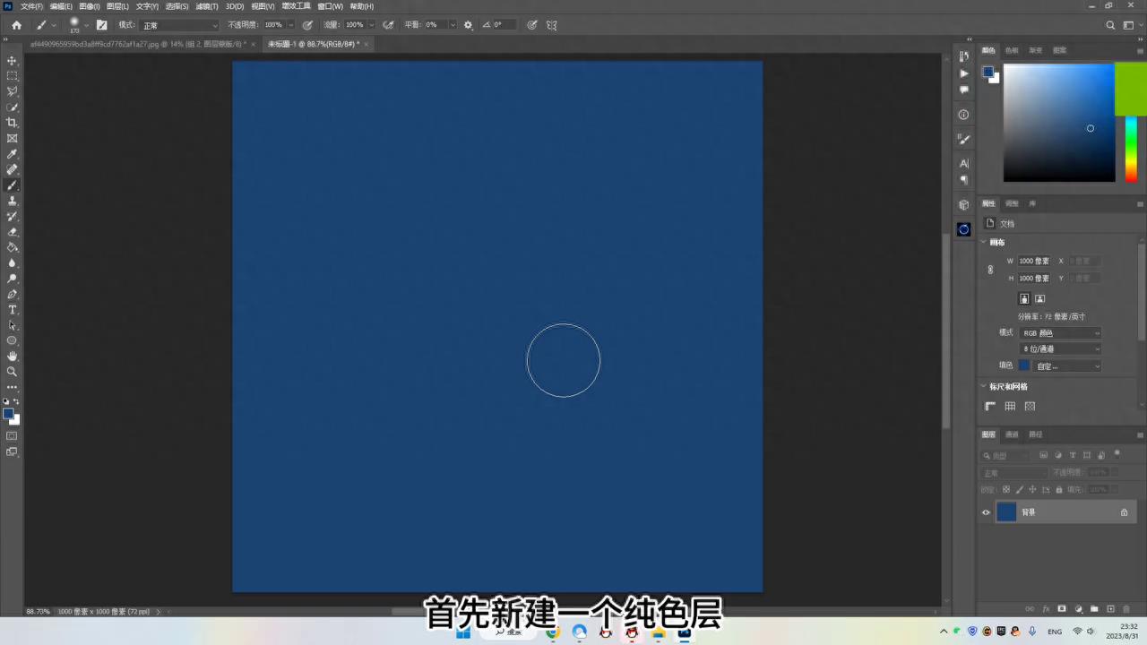
Task: Open the Character panel icon
Action: (x=964, y=163)
